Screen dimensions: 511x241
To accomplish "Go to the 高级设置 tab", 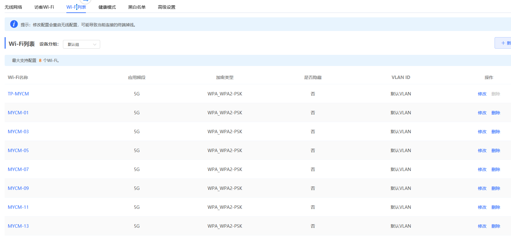I will coord(167,7).
